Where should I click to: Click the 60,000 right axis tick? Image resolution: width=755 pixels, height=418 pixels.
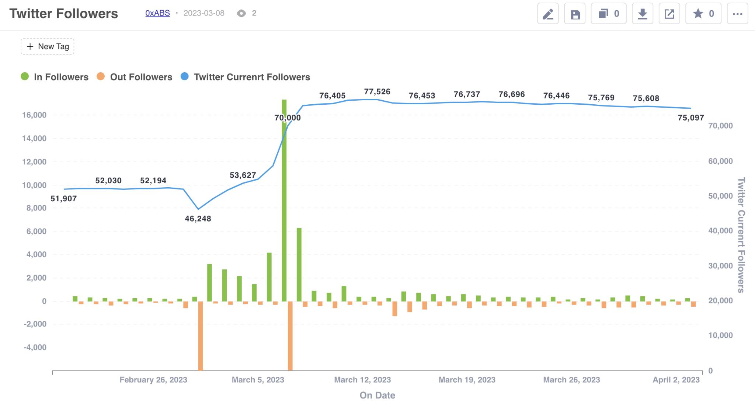tap(721, 161)
